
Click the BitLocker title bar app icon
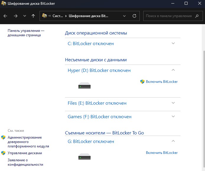pyautogui.click(x=4, y=4)
